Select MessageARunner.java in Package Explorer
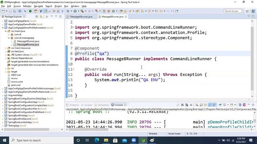257x144 pixels. (28, 41)
